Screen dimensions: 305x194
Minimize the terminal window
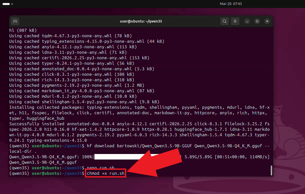(x=247, y=21)
